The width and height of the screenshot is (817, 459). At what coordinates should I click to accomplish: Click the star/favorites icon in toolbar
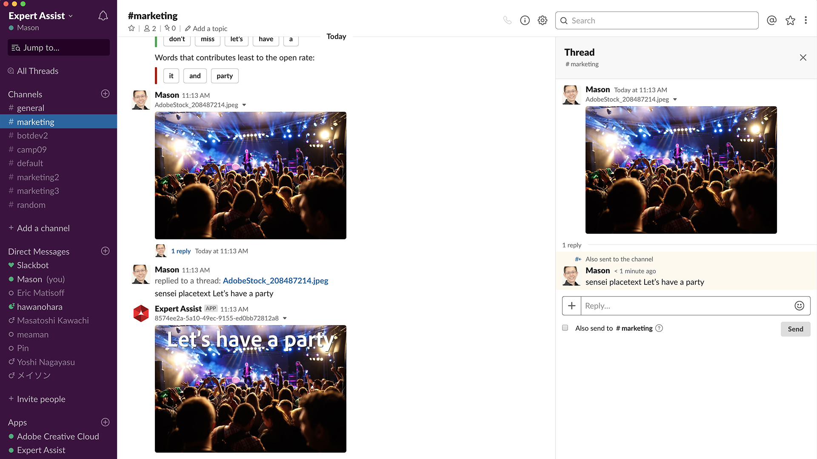click(x=790, y=20)
